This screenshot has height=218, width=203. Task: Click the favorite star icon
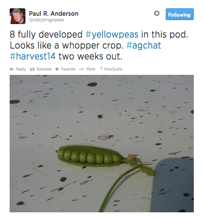click(57, 69)
